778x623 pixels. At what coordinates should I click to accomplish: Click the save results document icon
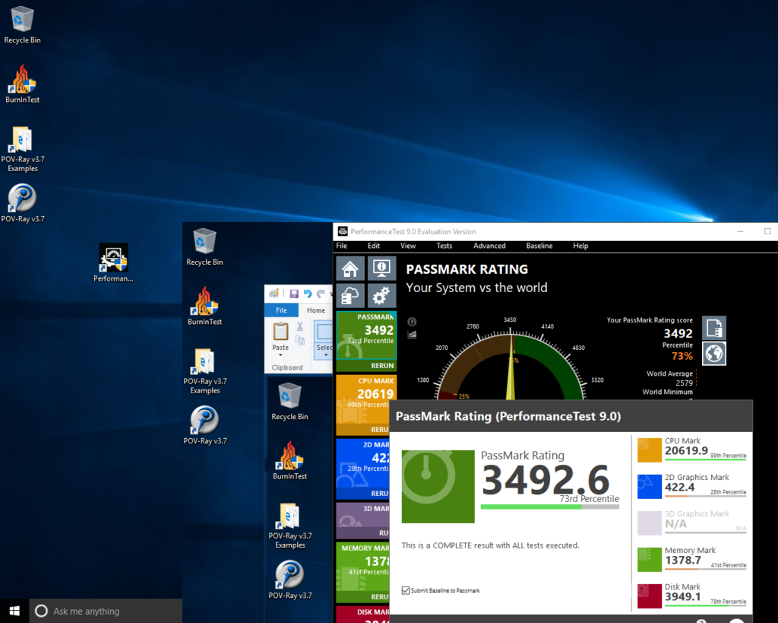coord(714,328)
